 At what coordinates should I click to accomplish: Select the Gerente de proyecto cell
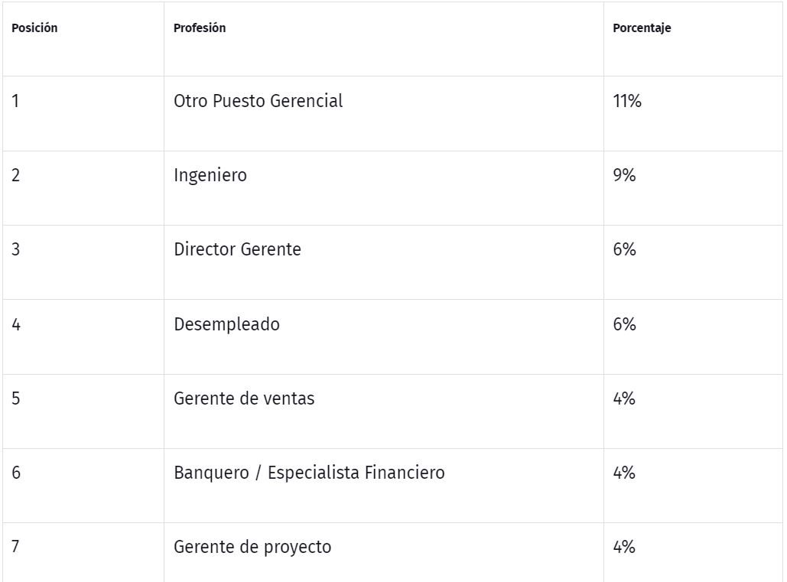(x=252, y=547)
